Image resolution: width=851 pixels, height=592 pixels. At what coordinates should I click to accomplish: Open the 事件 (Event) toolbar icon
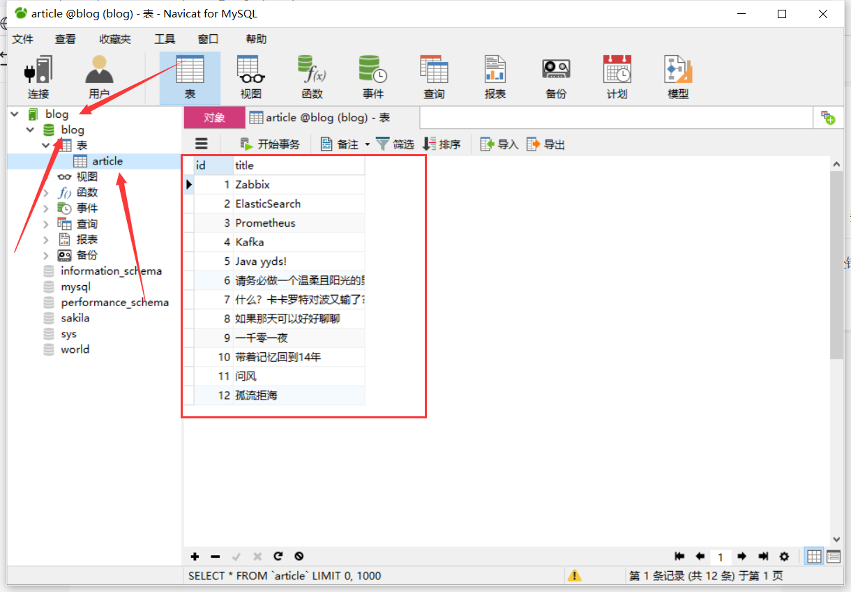[372, 77]
